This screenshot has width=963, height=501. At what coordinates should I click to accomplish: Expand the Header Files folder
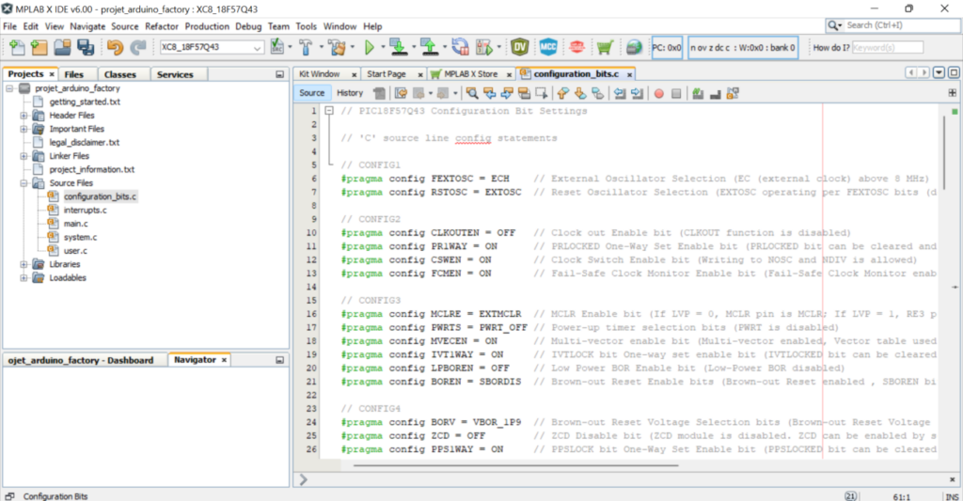coord(24,115)
